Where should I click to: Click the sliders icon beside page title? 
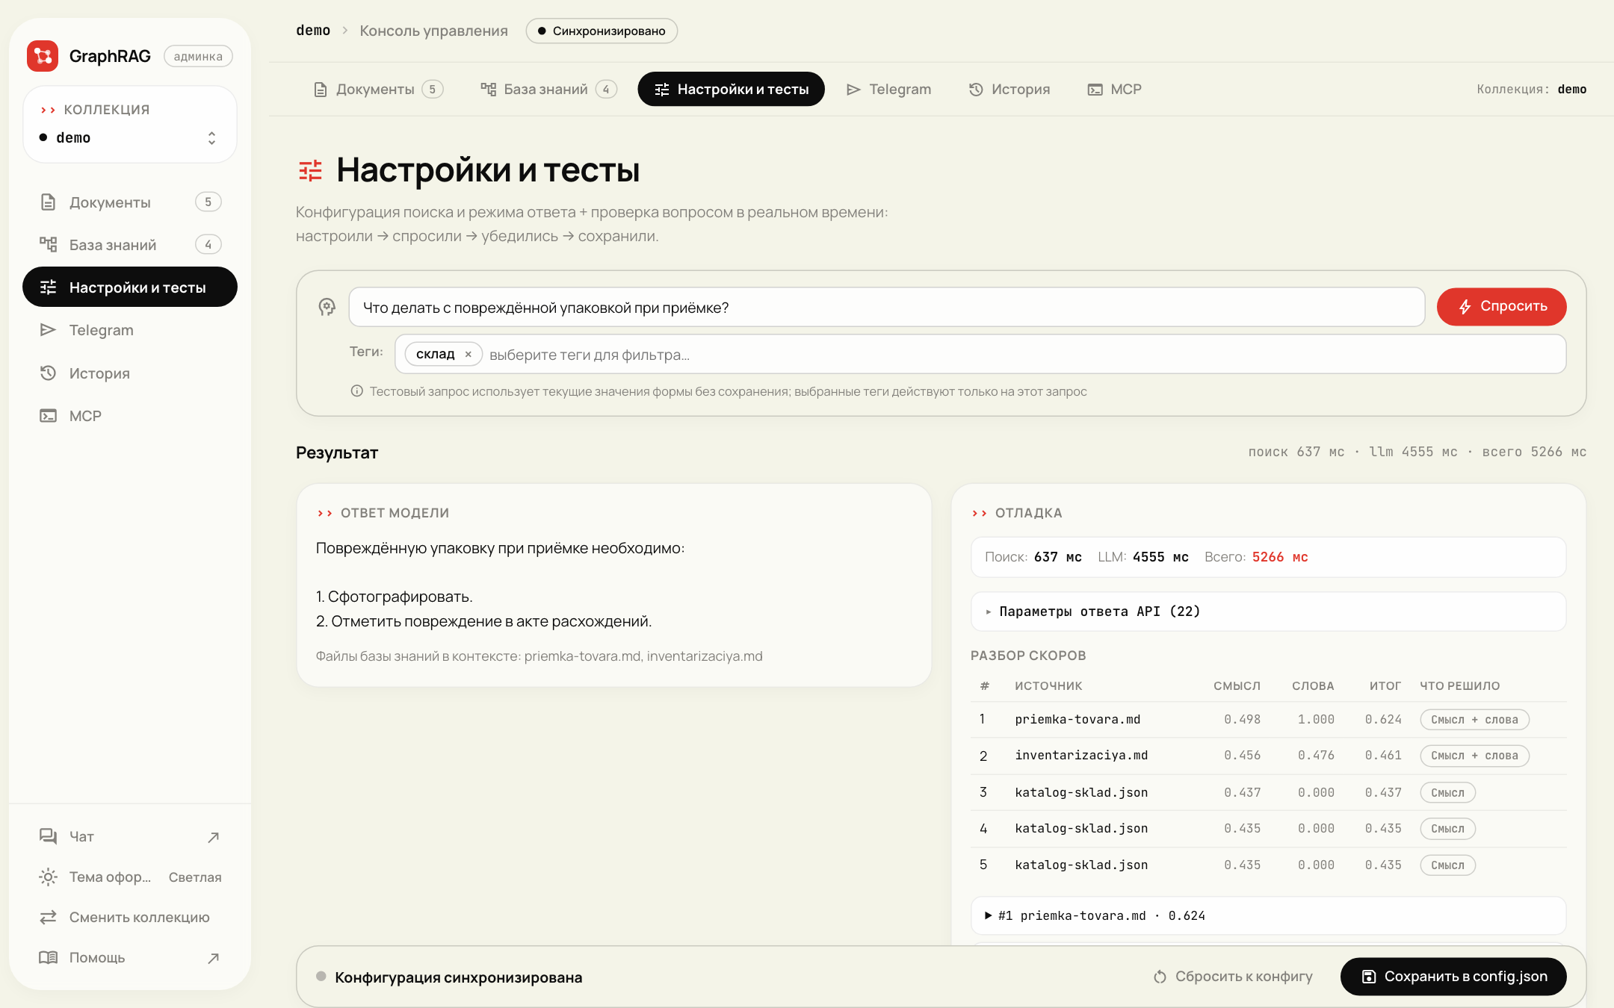[x=310, y=171]
